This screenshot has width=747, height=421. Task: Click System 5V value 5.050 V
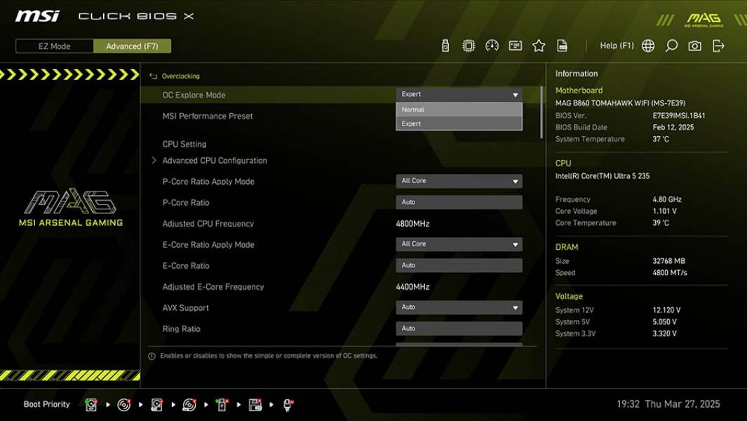[x=664, y=322]
